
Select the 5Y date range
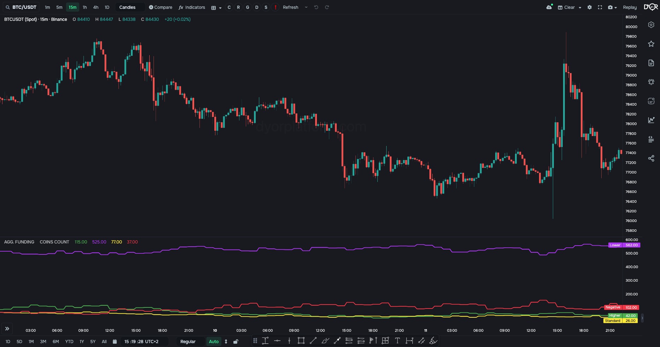(x=93, y=341)
